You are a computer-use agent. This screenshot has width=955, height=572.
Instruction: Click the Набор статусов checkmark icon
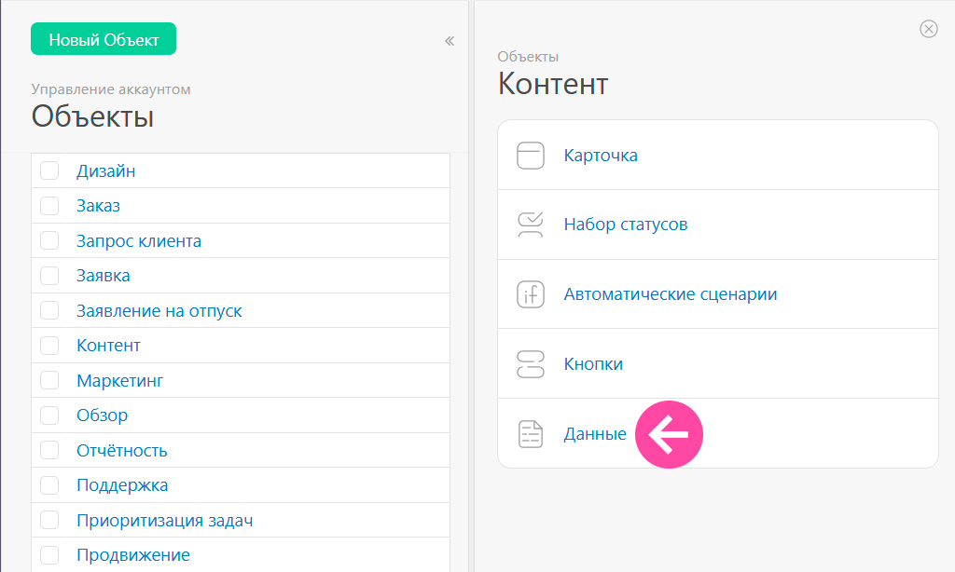tap(530, 225)
